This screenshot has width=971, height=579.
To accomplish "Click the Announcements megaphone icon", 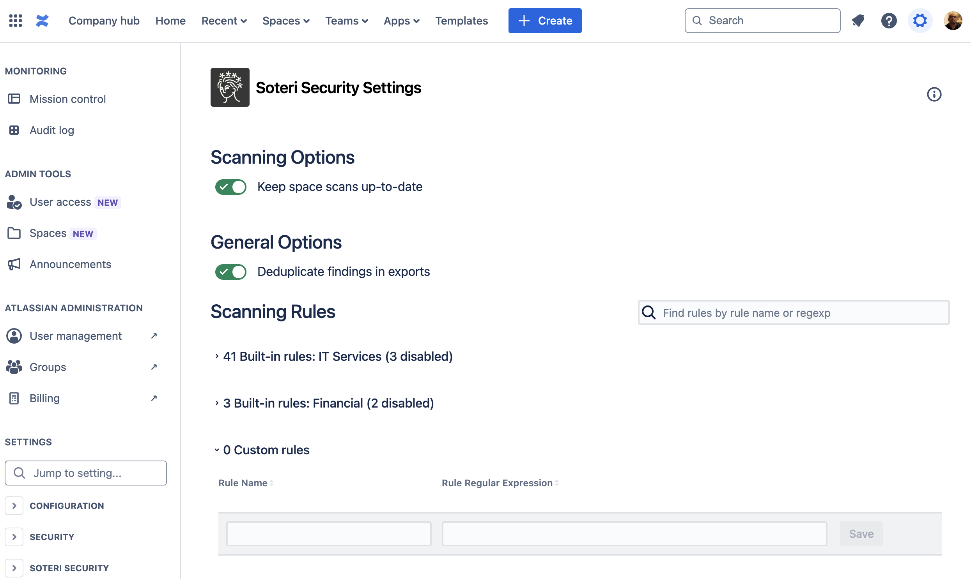I will [x=14, y=265].
